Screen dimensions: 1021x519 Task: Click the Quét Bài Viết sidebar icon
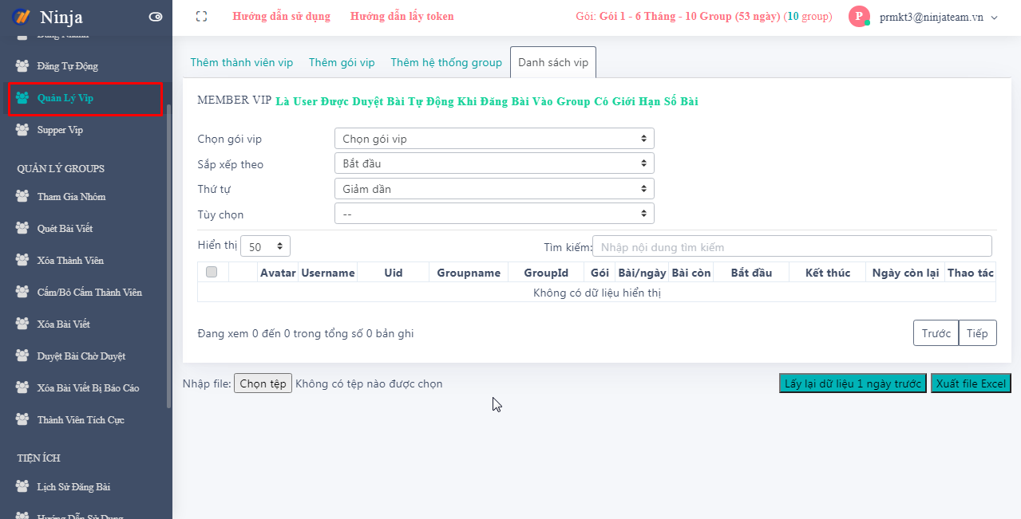pyautogui.click(x=22, y=229)
